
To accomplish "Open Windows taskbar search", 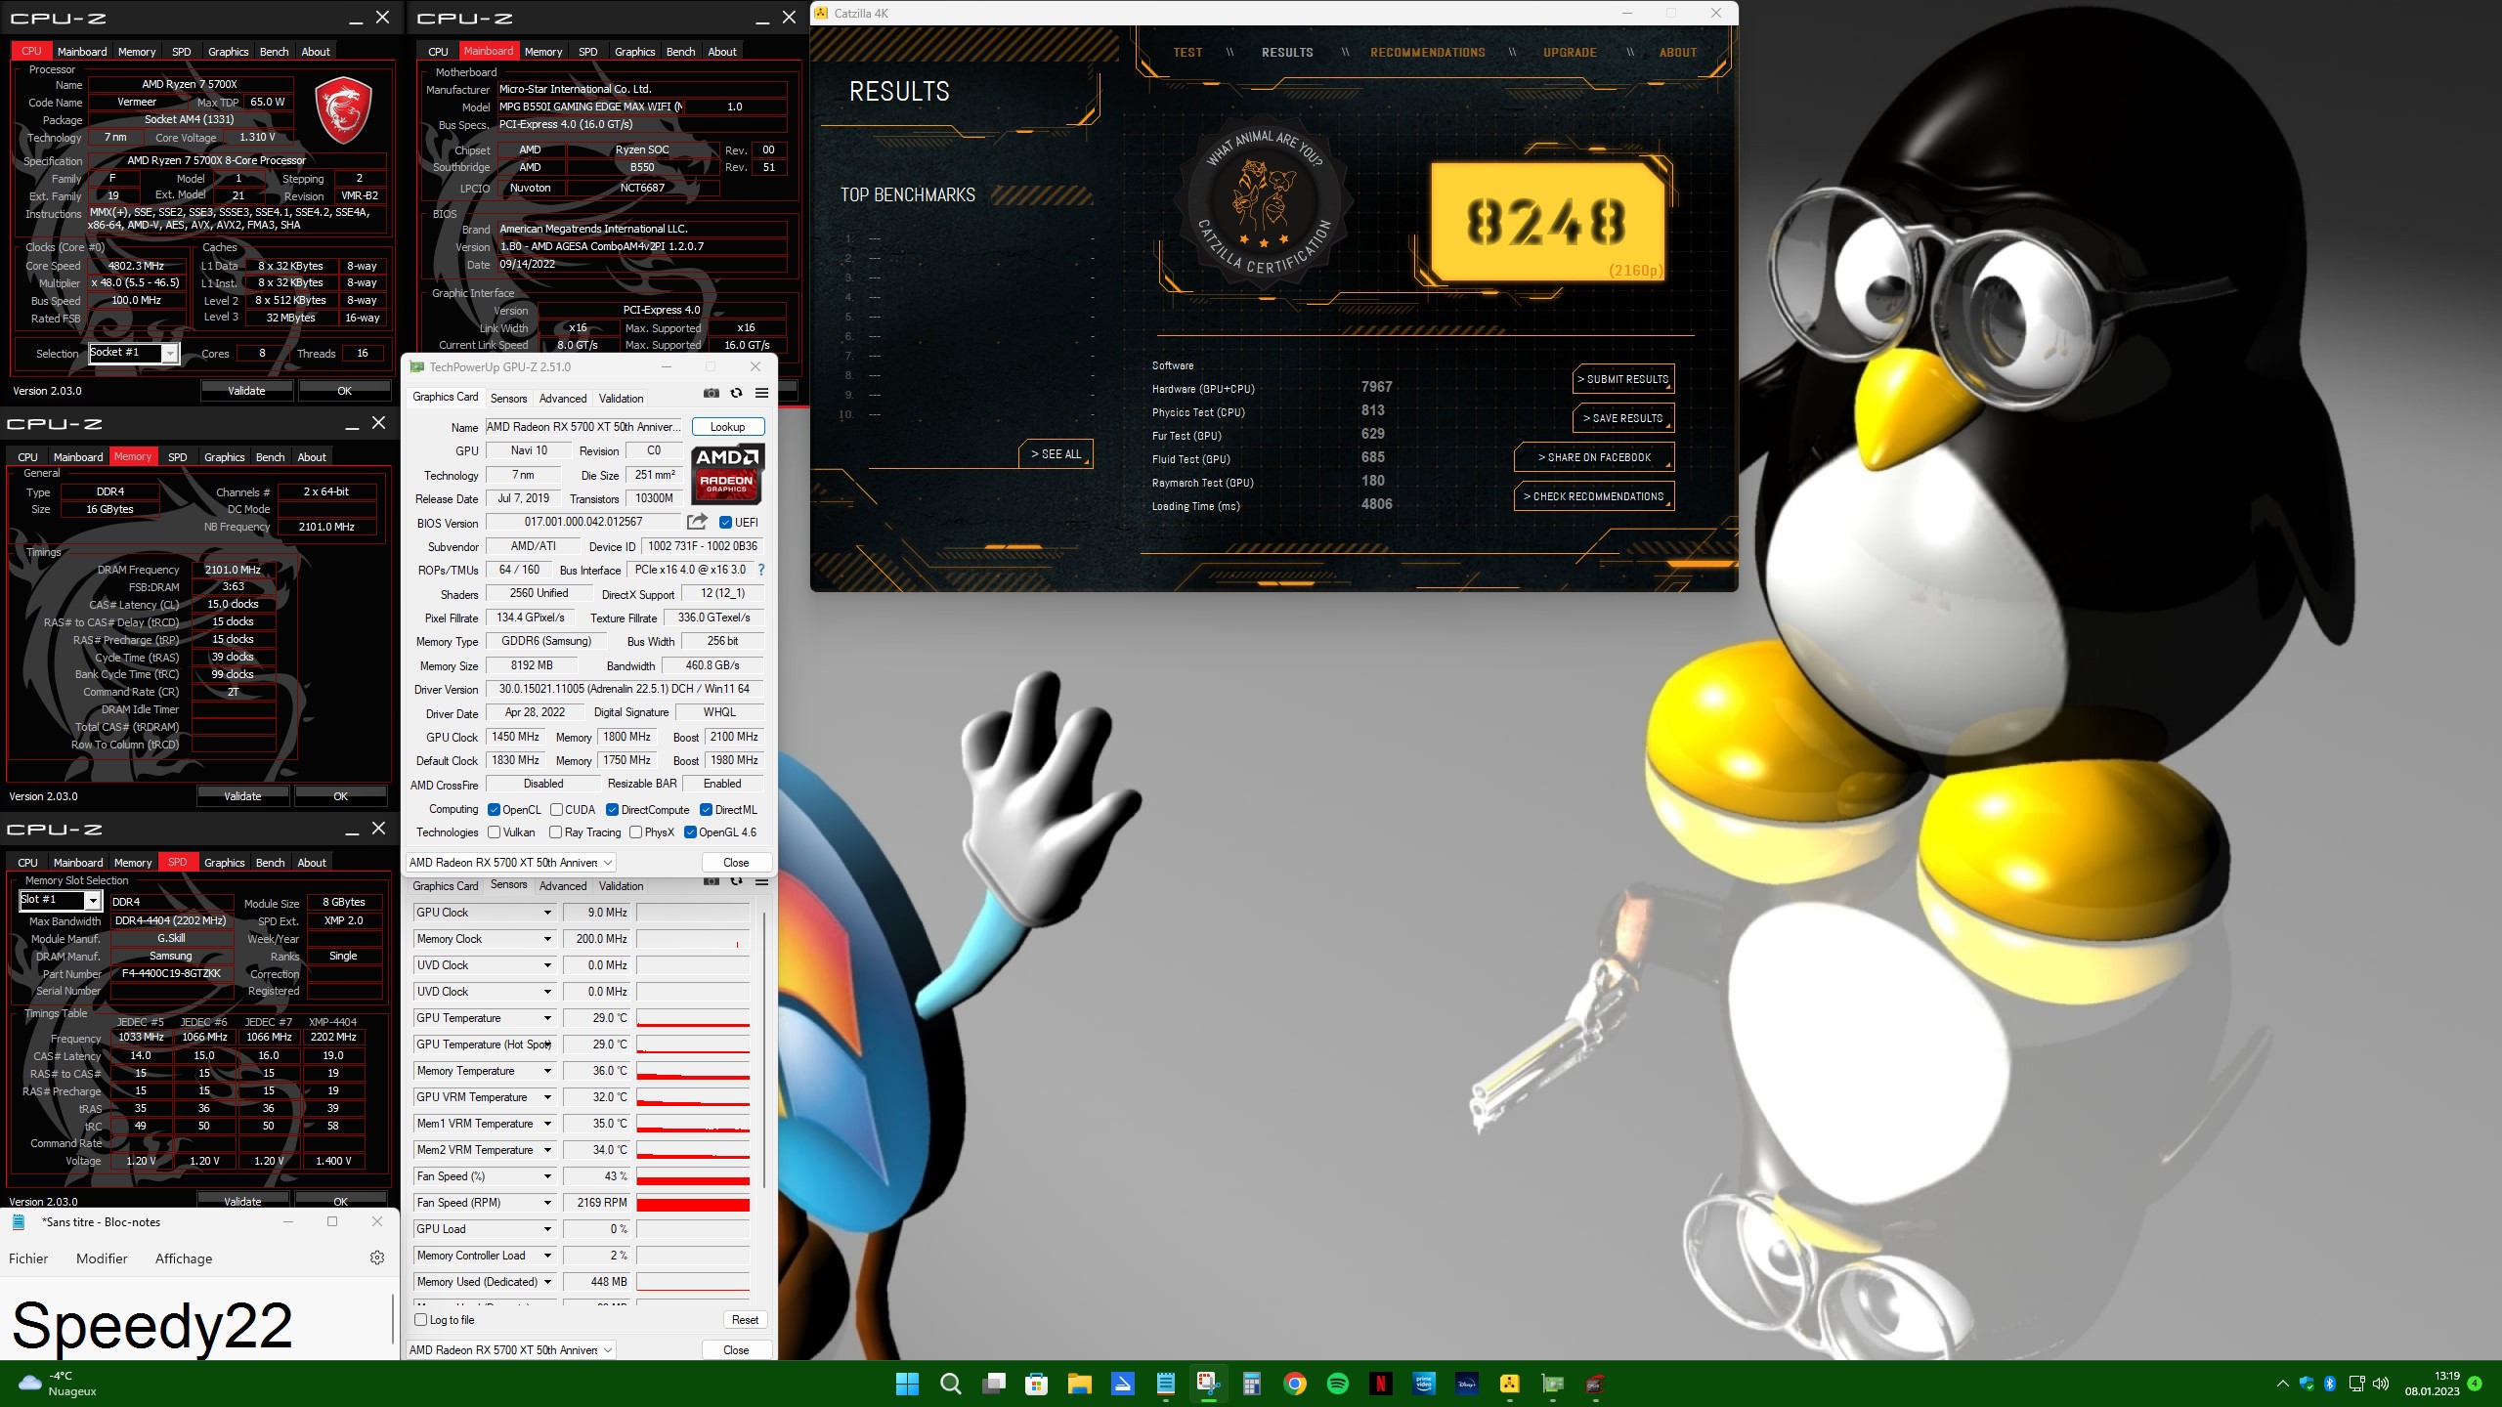I will click(950, 1384).
